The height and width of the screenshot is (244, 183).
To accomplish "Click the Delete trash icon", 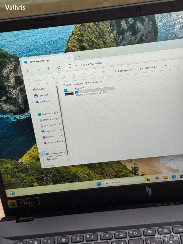I will click(x=104, y=73).
